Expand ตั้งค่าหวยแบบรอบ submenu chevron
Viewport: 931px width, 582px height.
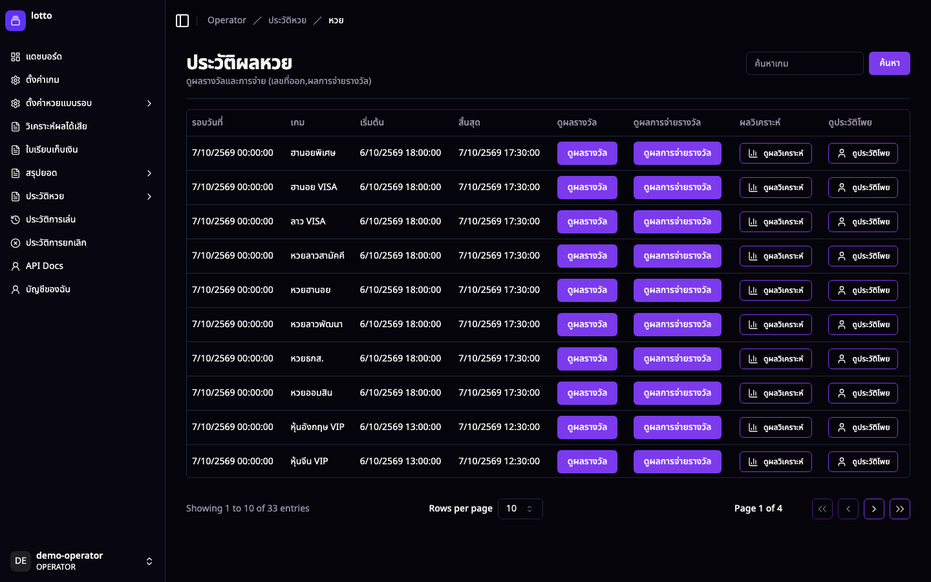(149, 103)
